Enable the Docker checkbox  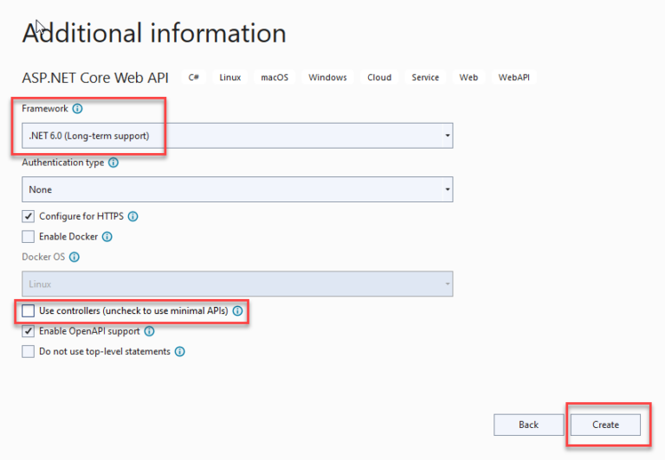(28, 237)
